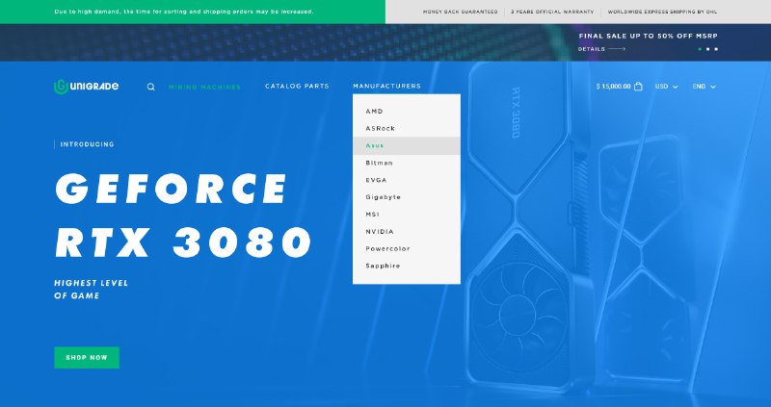This screenshot has height=407, width=771.
Task: View the $ 15,000.00 cart total
Action: click(x=613, y=87)
